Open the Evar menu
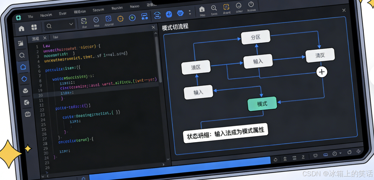 click(x=63, y=13)
